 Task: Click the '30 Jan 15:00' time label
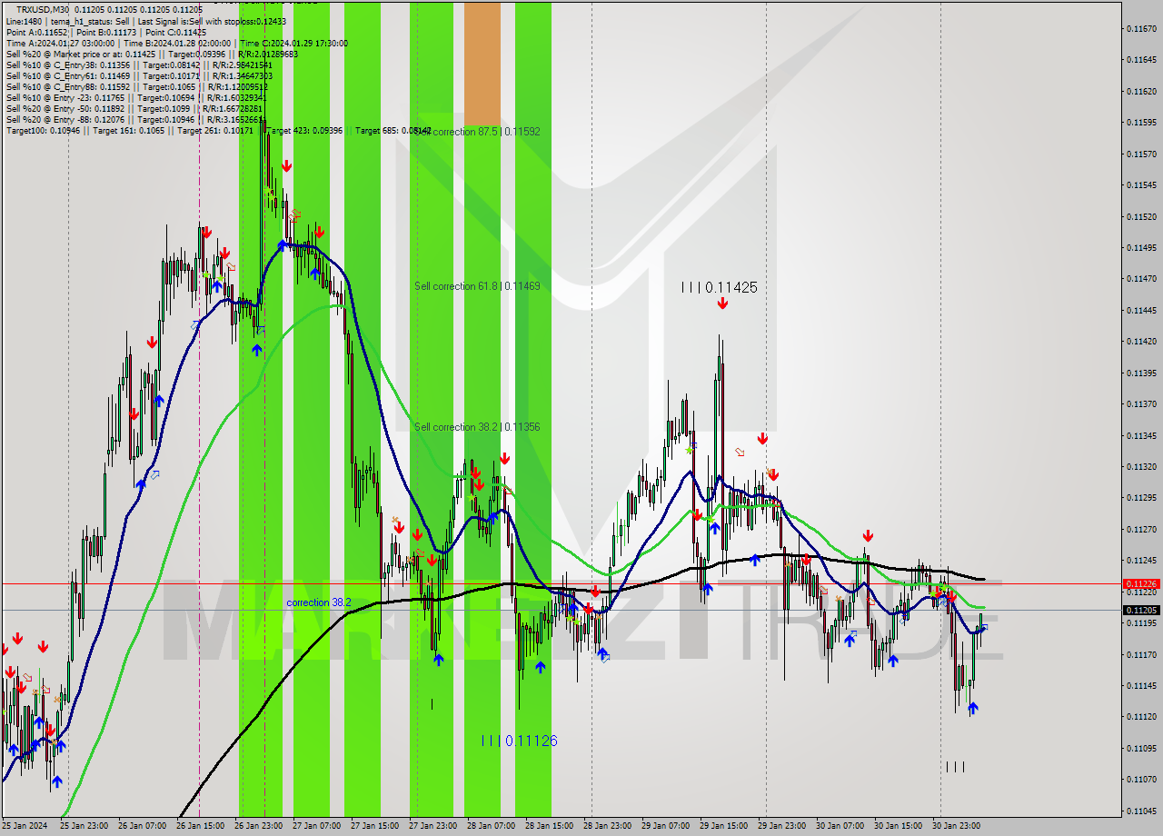click(x=897, y=826)
